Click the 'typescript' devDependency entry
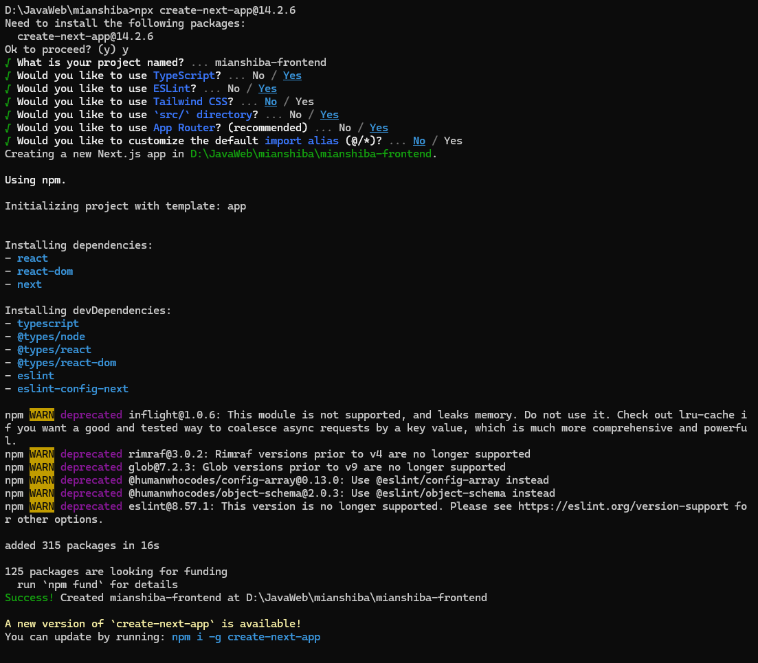758x663 pixels. [x=48, y=324]
